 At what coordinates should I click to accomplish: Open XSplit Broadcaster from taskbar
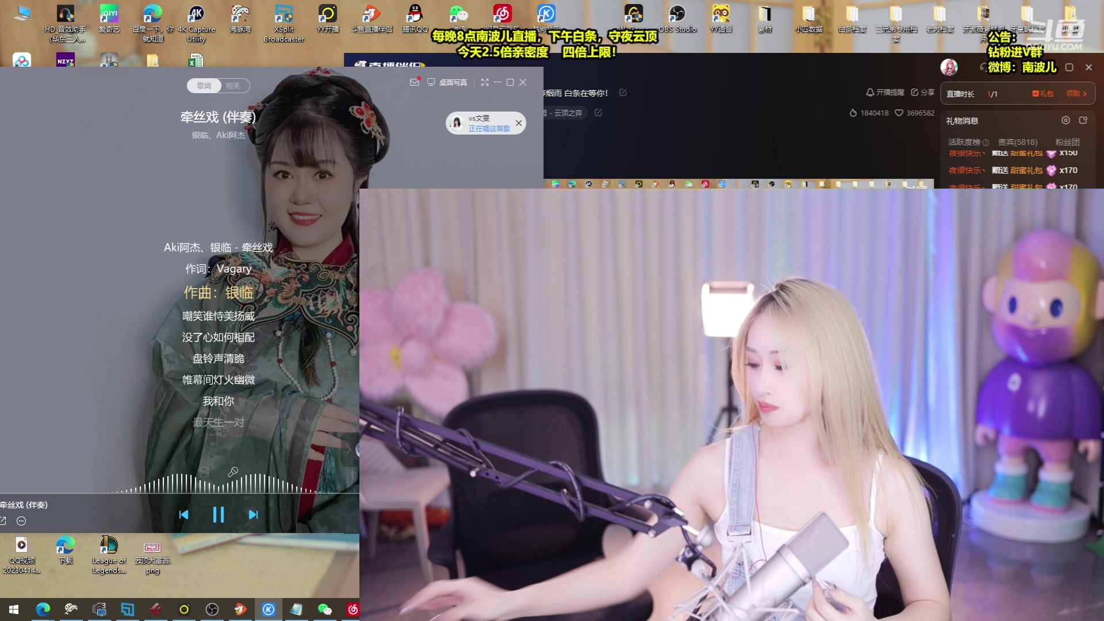click(128, 609)
